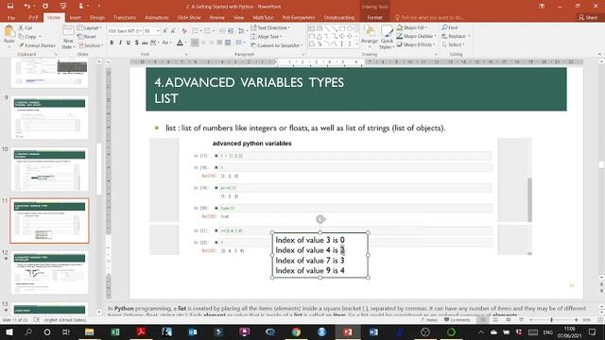605x340 pixels.
Task: Increase the font size
Action: [x=165, y=31]
